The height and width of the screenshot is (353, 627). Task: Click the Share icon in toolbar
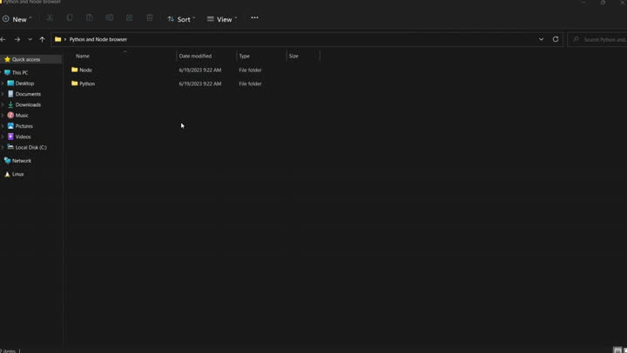coord(129,18)
